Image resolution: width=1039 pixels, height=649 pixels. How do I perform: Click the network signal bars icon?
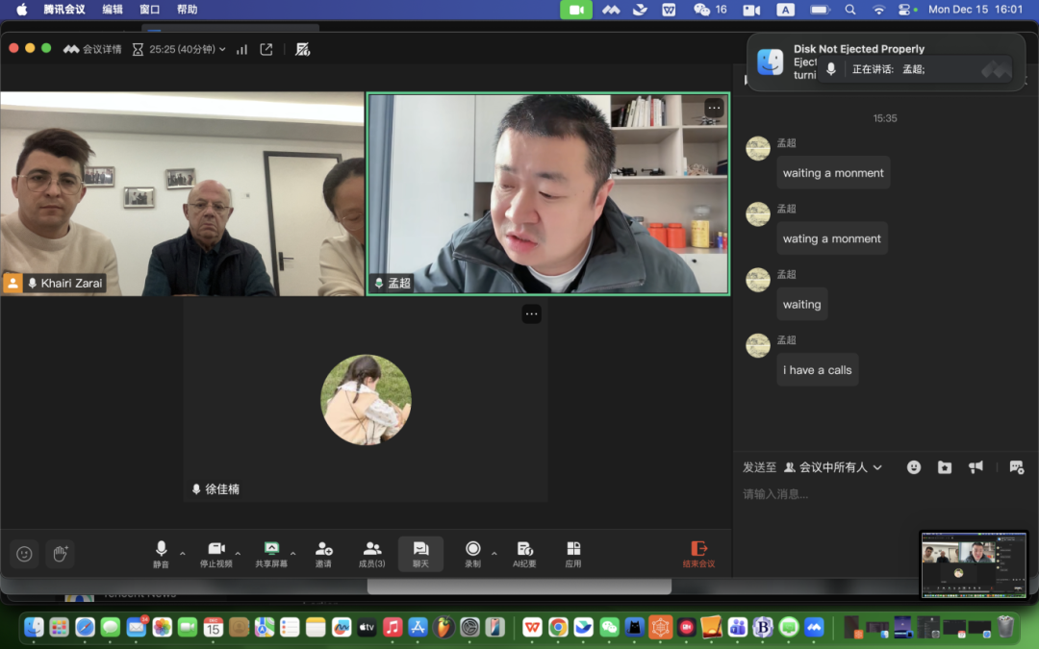coord(241,49)
